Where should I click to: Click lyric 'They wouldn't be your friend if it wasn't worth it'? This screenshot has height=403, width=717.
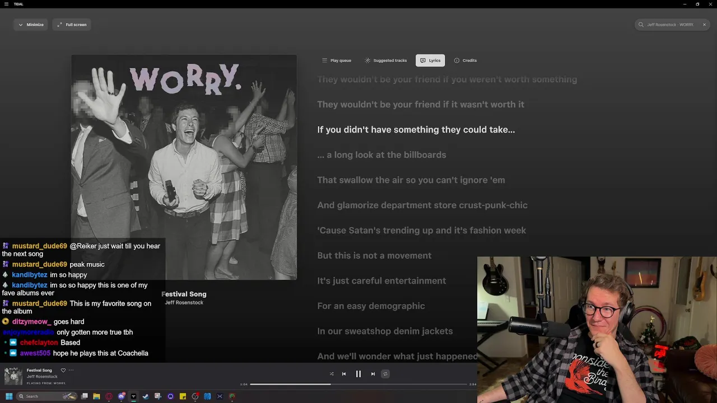[421, 105]
